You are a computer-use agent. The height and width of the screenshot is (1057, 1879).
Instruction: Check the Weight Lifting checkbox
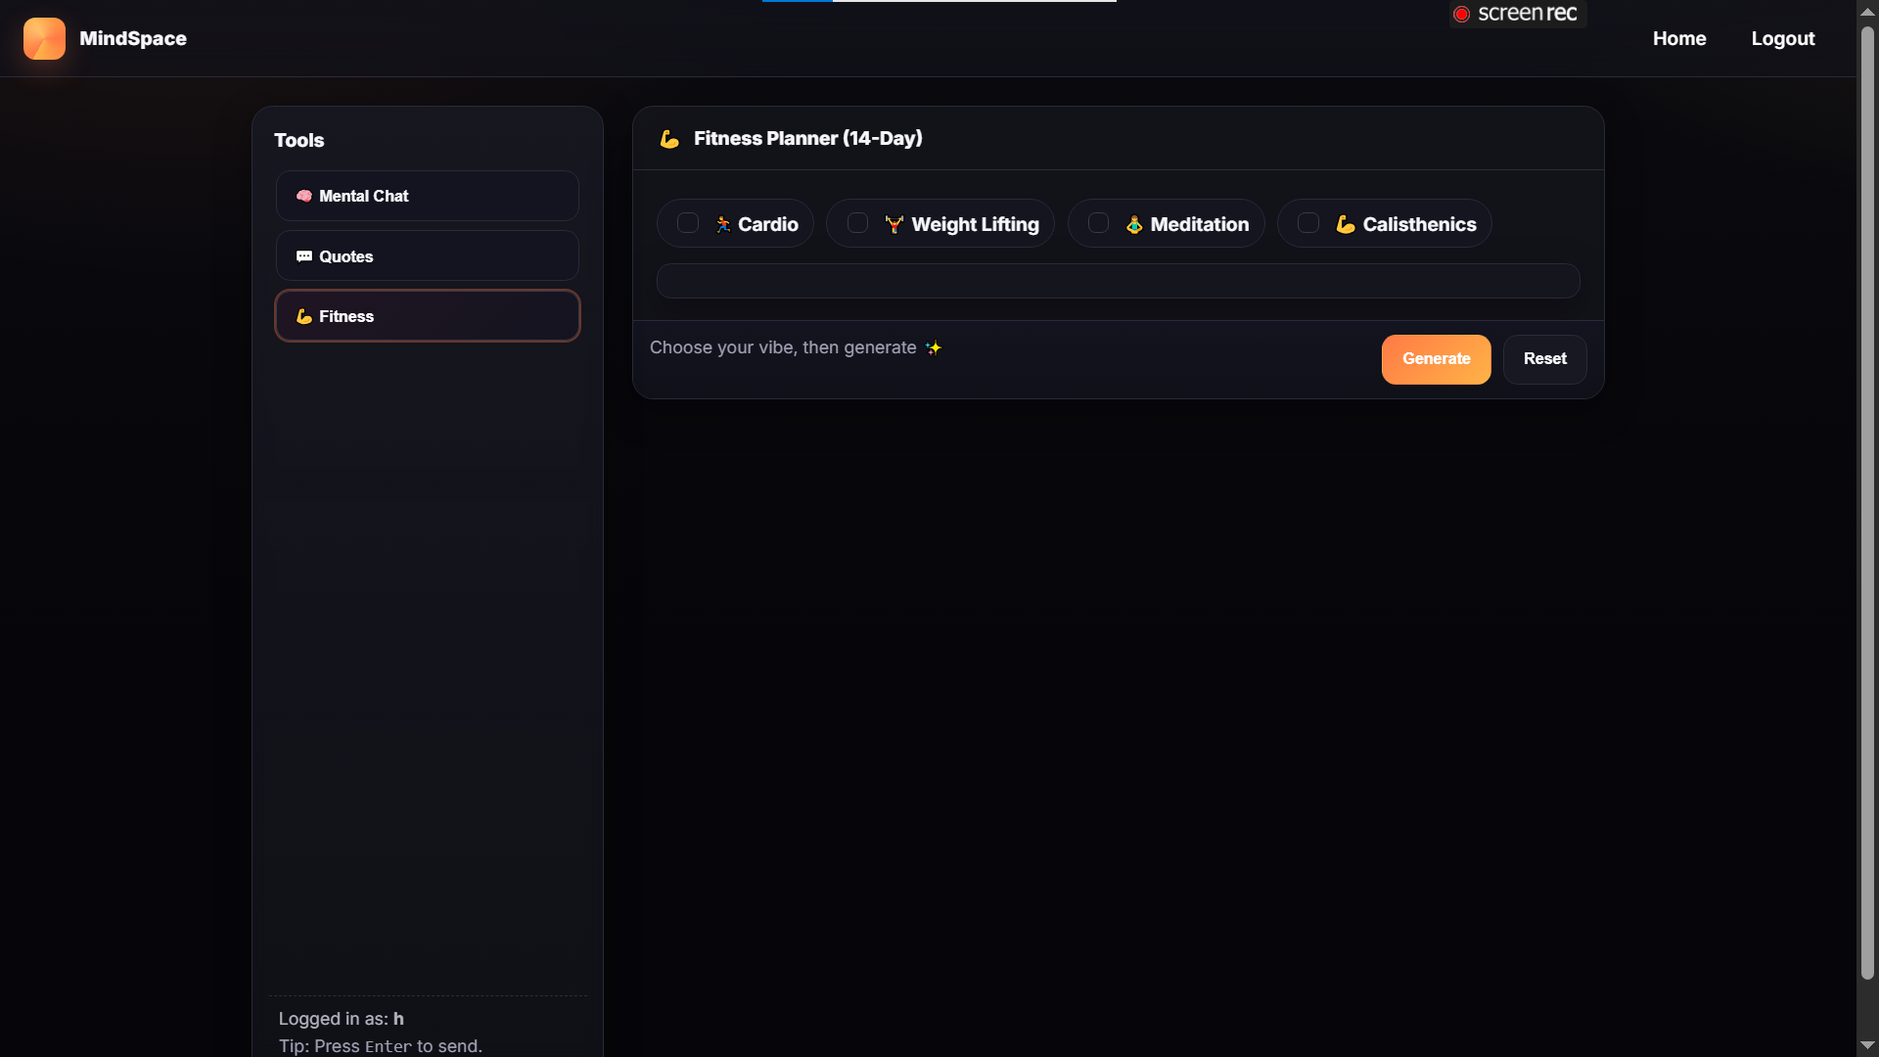click(857, 223)
